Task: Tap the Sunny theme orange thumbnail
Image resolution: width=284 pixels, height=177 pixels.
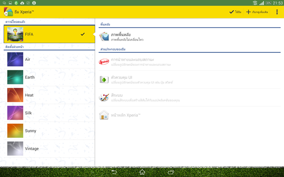Action: pyautogui.click(x=15, y=131)
